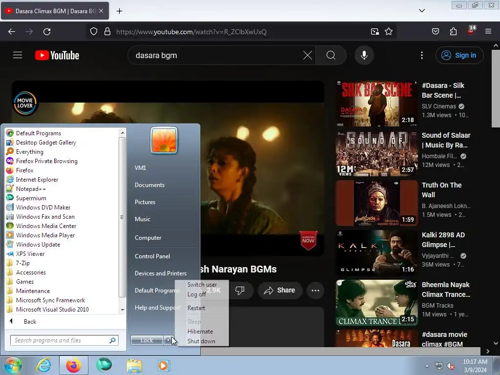500x375 pixels.
Task: Dislike the video with thumbs down
Action: coord(239,290)
